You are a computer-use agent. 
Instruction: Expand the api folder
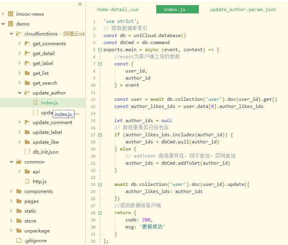pos(19,171)
